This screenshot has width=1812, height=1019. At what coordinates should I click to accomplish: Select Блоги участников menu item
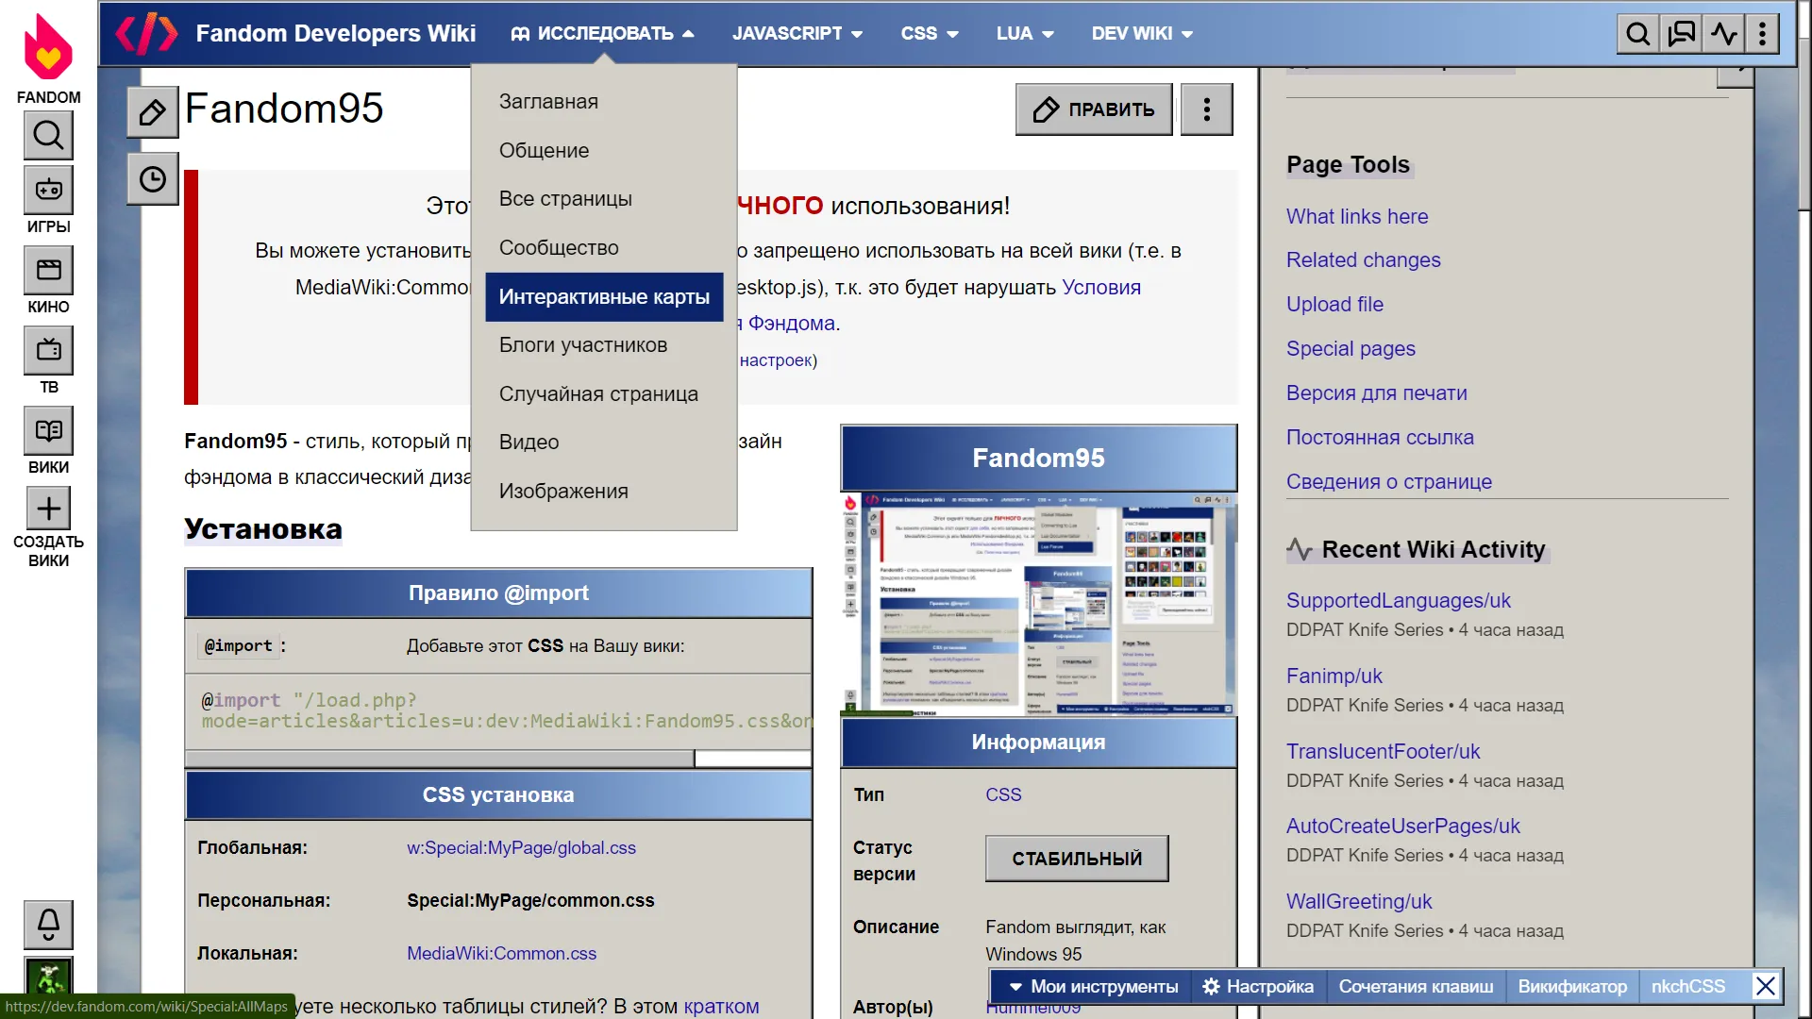(604, 344)
